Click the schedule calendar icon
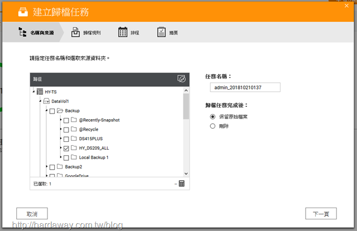This screenshot has height=231, width=357. coord(123,32)
